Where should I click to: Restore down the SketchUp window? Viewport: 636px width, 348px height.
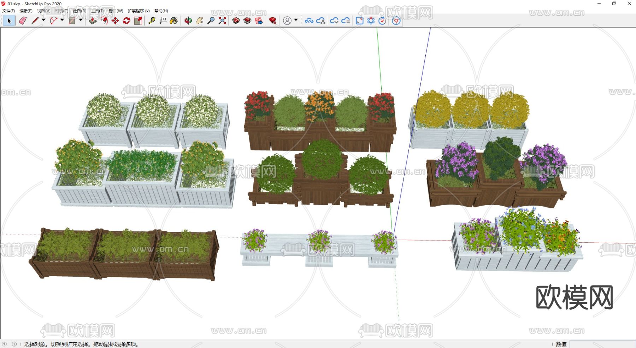click(x=614, y=4)
